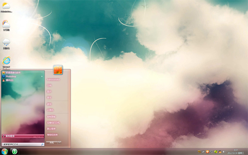Open the green browser pinned on the taskbar
Image resolution: width=248 pixels, height=155 pixels.
pos(14,152)
